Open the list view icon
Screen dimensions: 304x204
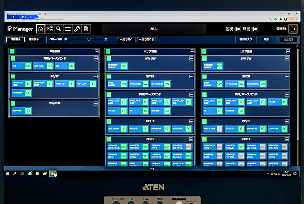[x=68, y=29]
